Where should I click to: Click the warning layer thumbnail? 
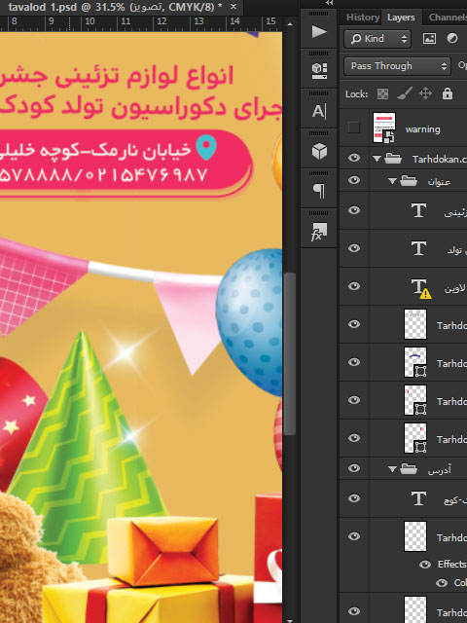[384, 128]
